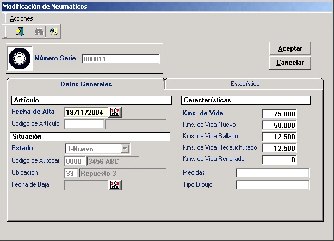Click the Características section header
This screenshot has height=241, width=334.
tap(246, 100)
